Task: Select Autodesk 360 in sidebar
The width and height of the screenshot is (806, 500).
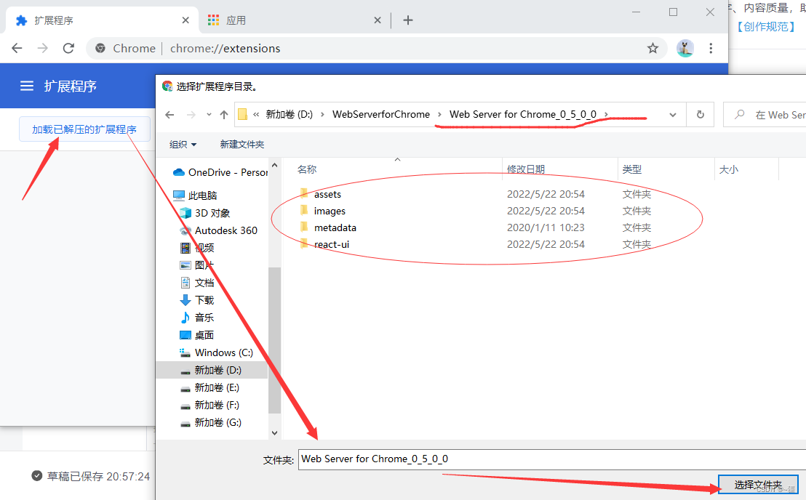Action: coord(218,230)
